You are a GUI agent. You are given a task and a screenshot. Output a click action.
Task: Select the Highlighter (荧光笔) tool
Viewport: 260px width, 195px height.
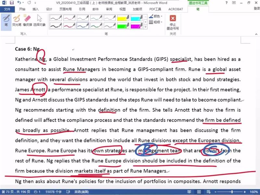(x=16, y=20)
